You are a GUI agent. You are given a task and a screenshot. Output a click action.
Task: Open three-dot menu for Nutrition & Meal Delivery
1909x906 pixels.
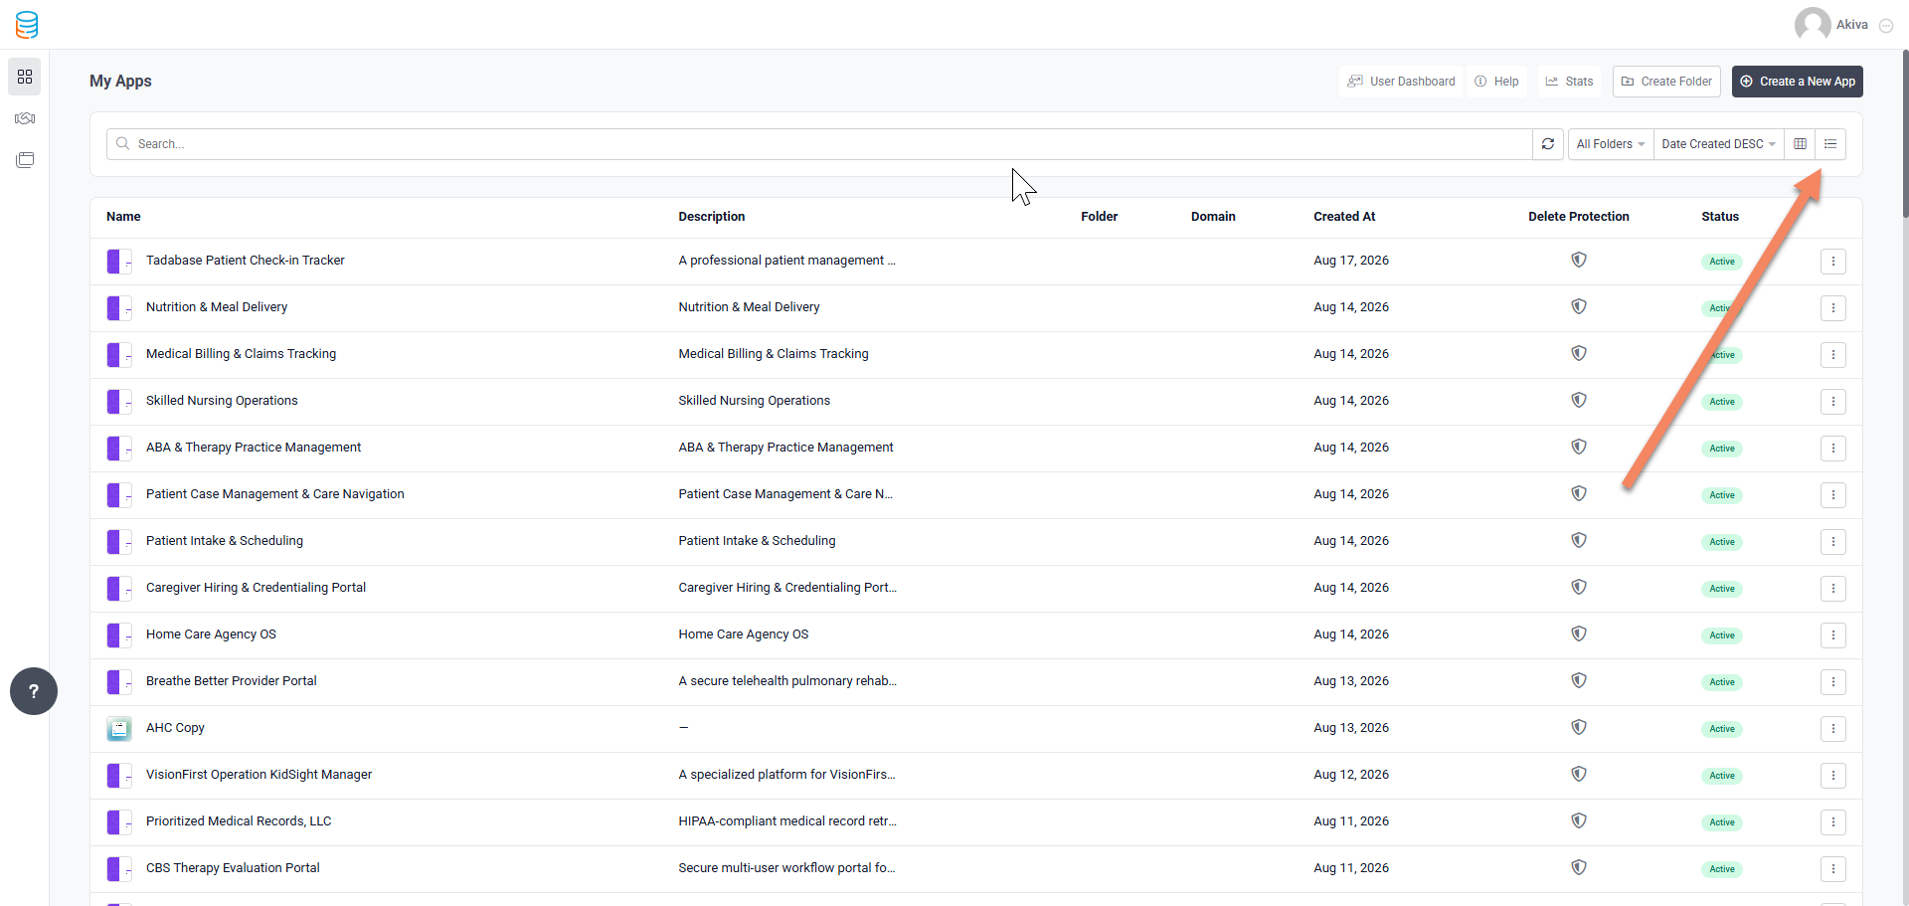click(1833, 308)
